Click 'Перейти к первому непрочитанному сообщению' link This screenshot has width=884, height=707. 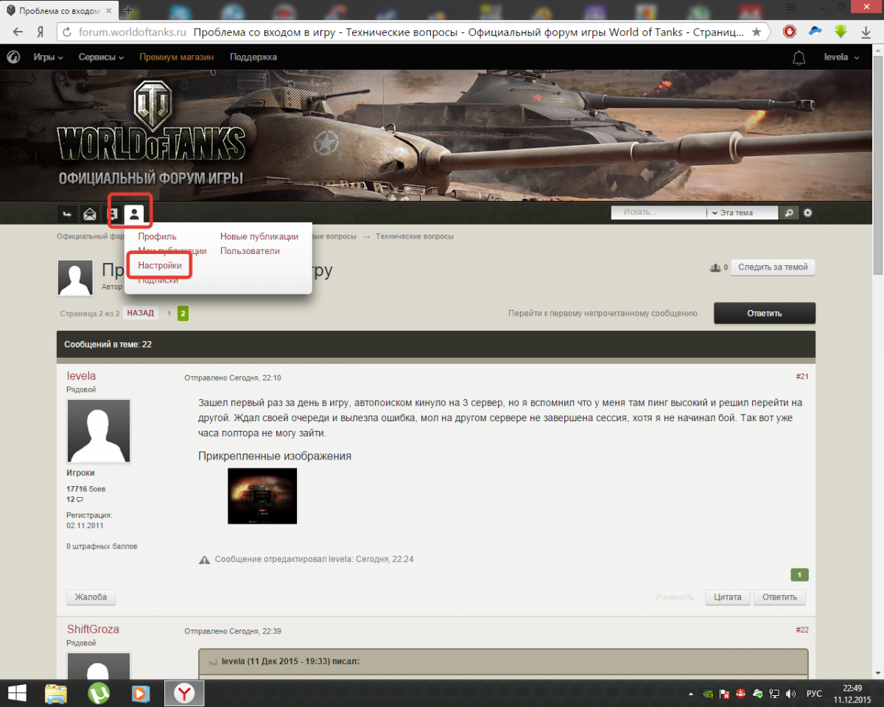603,314
